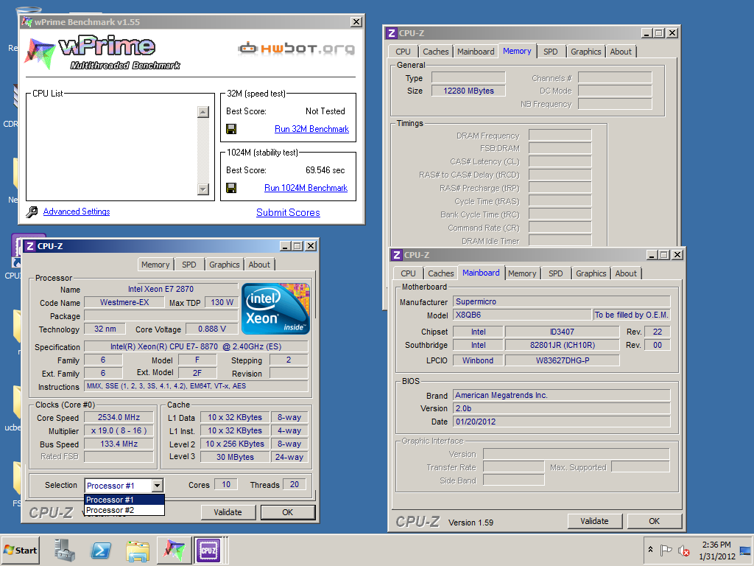Click the taskbar clock 2:36 PM
This screenshot has height=566, width=754.
tap(716, 545)
